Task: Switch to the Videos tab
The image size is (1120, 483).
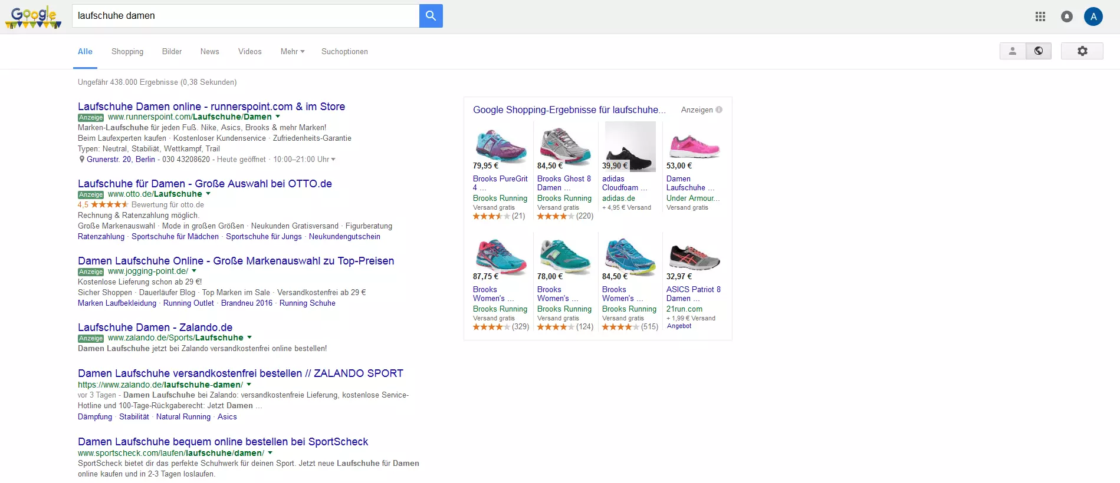Action: [x=249, y=51]
